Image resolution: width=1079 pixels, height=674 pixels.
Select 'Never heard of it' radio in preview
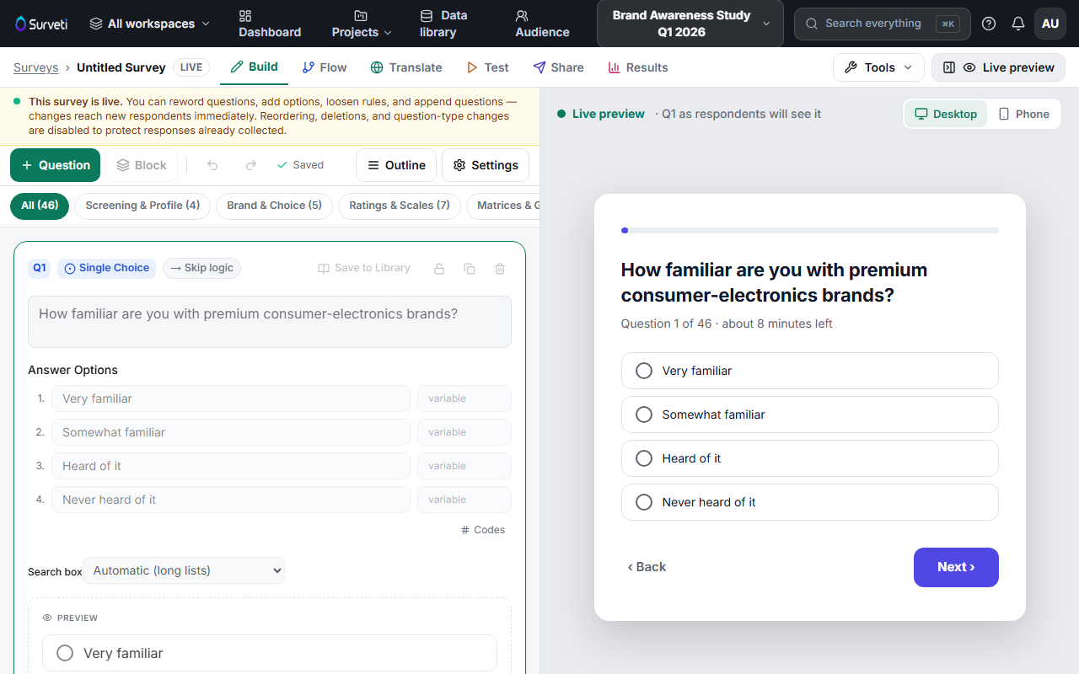(644, 502)
